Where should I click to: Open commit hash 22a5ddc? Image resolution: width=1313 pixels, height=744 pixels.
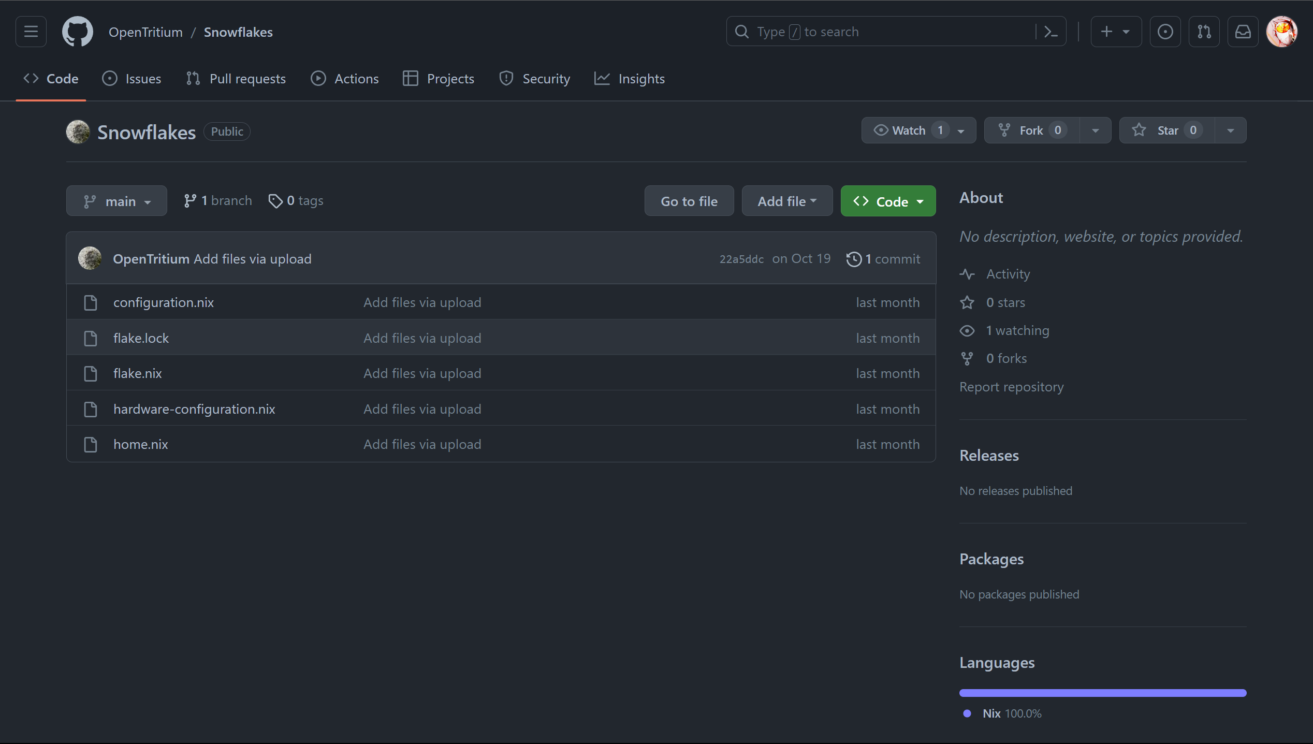[741, 259]
